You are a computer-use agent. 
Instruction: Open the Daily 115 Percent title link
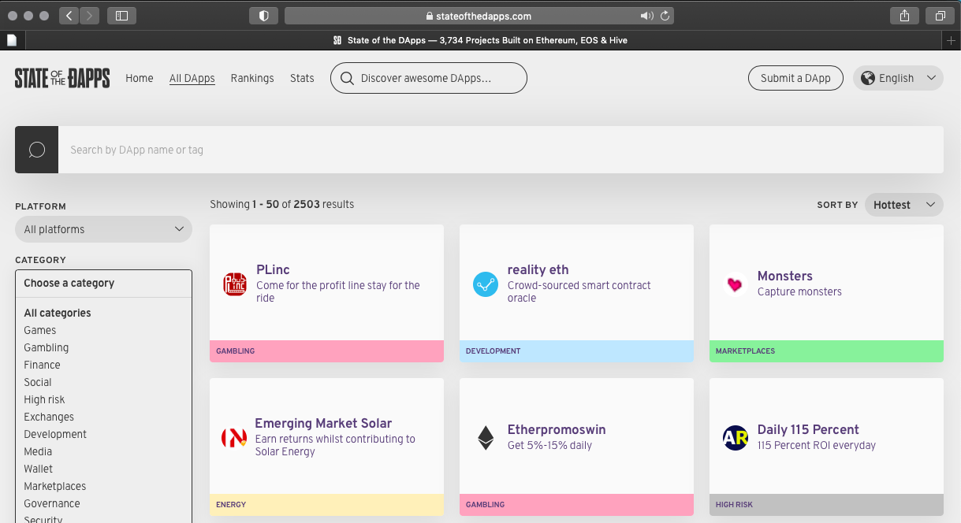(808, 429)
